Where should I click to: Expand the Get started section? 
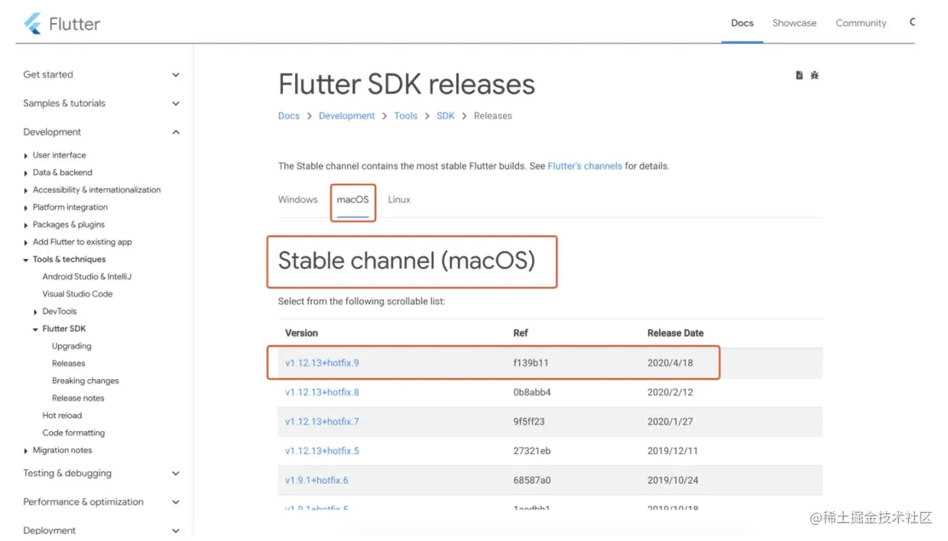click(176, 75)
